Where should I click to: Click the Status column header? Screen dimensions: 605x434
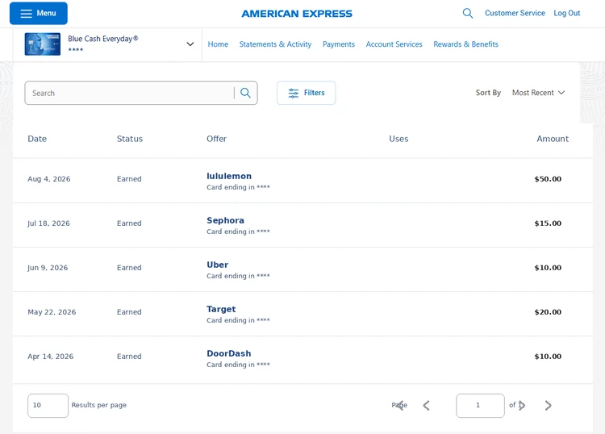tap(130, 139)
